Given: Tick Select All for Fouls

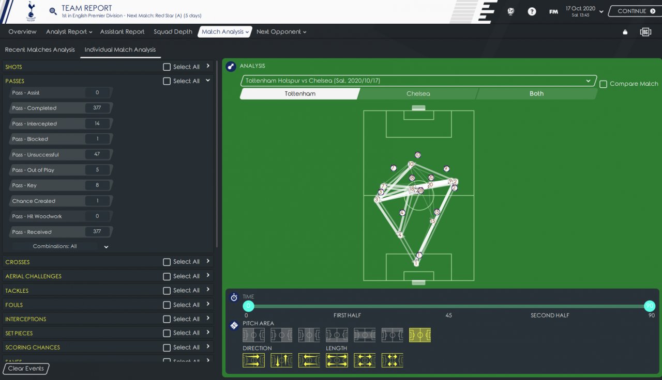Looking at the screenshot, I should pos(167,305).
